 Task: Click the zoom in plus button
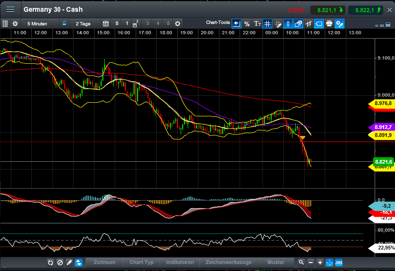tap(320, 263)
